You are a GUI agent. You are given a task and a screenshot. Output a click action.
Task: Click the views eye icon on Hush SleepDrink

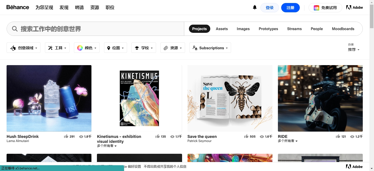[x=81, y=137]
